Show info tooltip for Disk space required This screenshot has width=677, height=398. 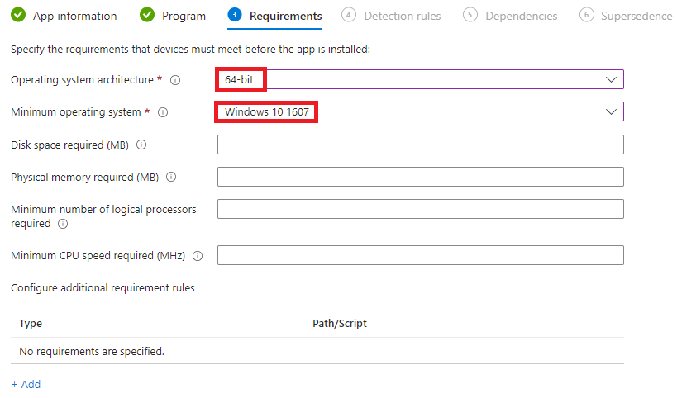pyautogui.click(x=141, y=145)
